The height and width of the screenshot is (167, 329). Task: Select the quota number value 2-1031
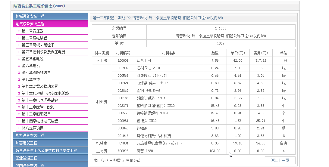[x=221, y=28]
